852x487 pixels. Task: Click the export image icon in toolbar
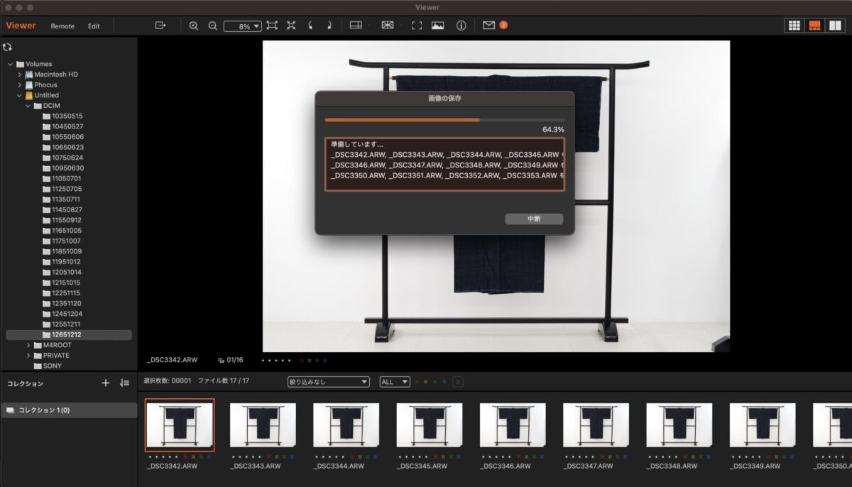[160, 26]
